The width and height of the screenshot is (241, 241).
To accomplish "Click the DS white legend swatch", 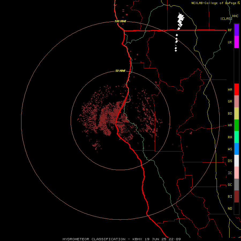I will tap(236, 161).
